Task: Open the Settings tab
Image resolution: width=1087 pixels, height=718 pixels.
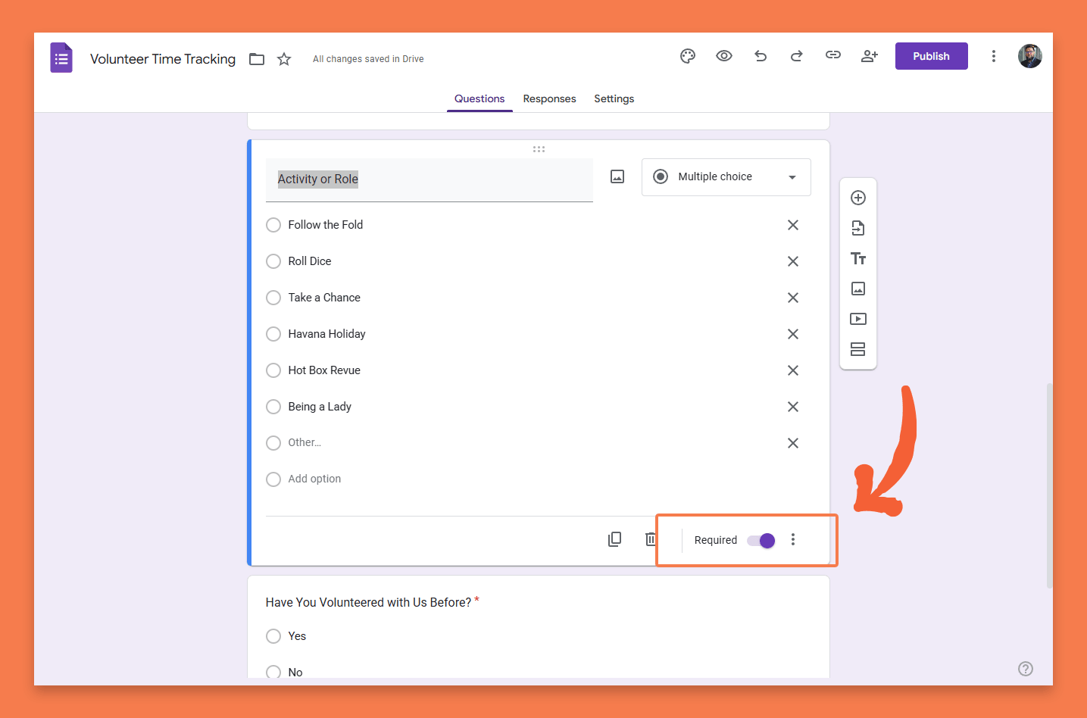Action: [614, 98]
